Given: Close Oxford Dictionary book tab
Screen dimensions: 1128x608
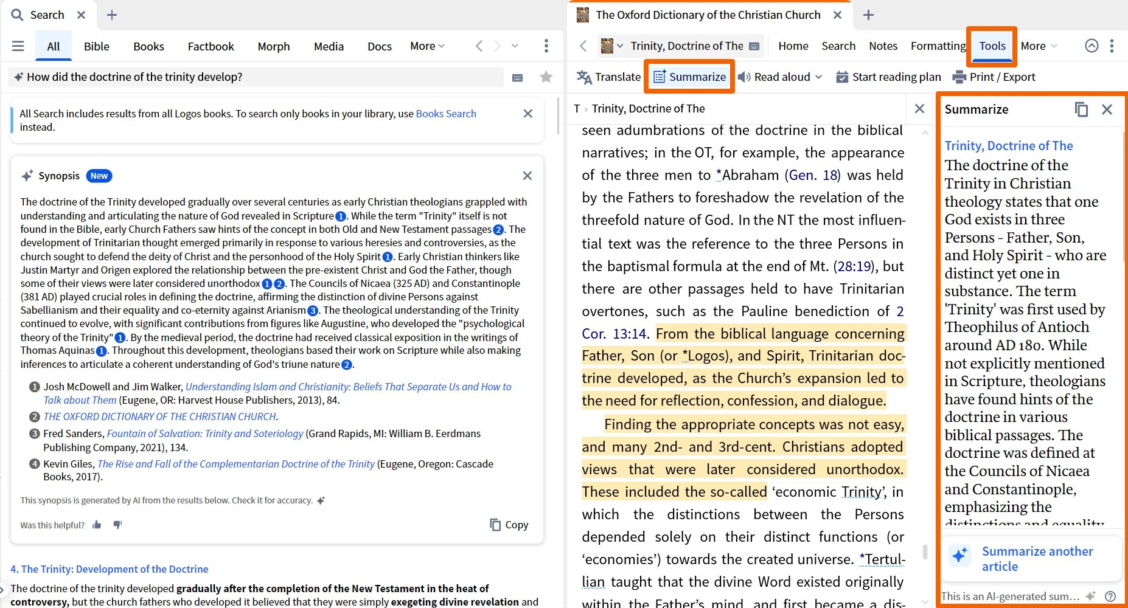Looking at the screenshot, I should coord(838,15).
